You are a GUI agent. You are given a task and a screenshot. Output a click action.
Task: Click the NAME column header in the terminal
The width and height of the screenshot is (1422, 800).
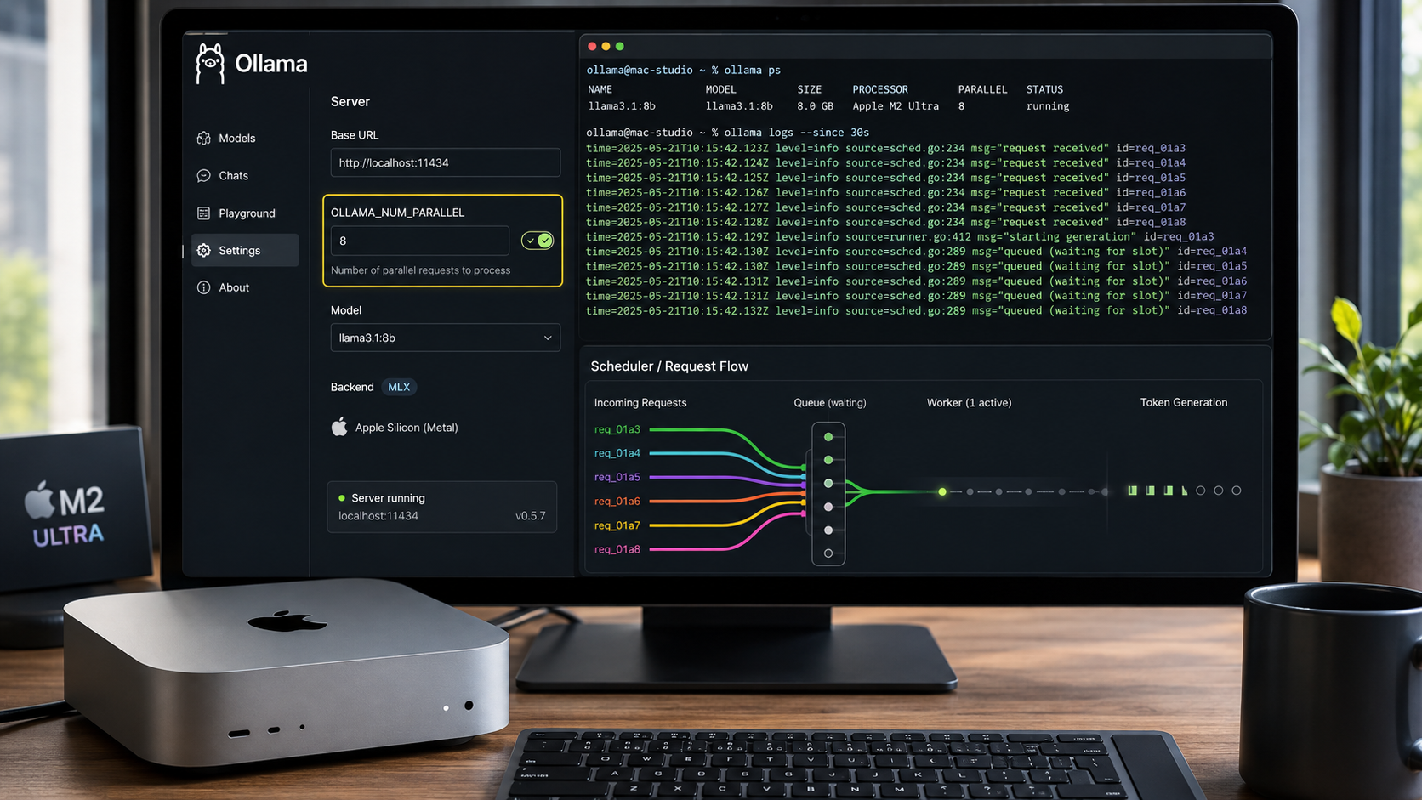point(600,89)
